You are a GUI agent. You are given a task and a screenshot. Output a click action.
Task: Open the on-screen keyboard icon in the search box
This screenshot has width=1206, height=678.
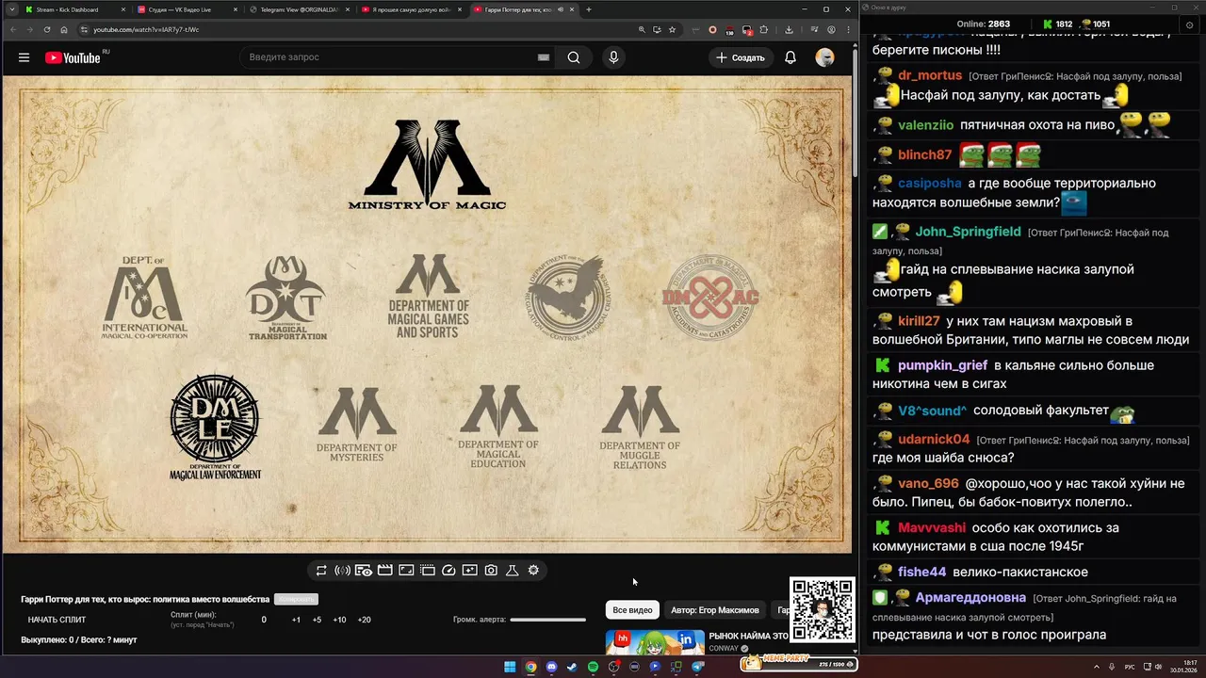tap(543, 57)
